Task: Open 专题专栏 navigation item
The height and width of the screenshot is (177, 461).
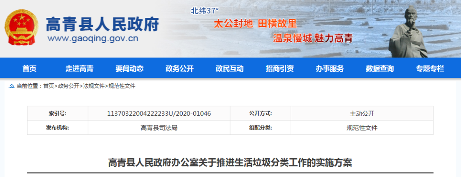Action: pyautogui.click(x=430, y=69)
